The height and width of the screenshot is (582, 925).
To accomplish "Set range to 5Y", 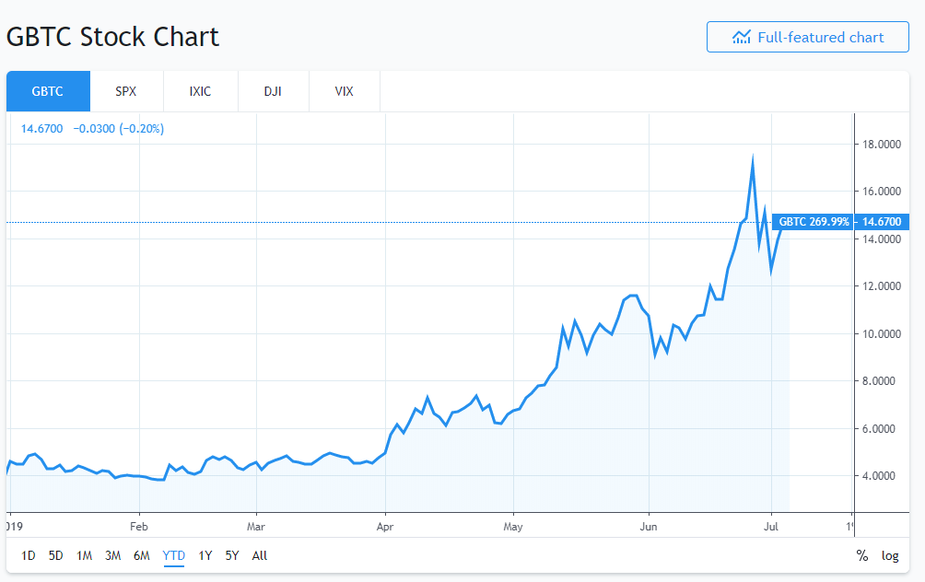I will [x=232, y=555].
